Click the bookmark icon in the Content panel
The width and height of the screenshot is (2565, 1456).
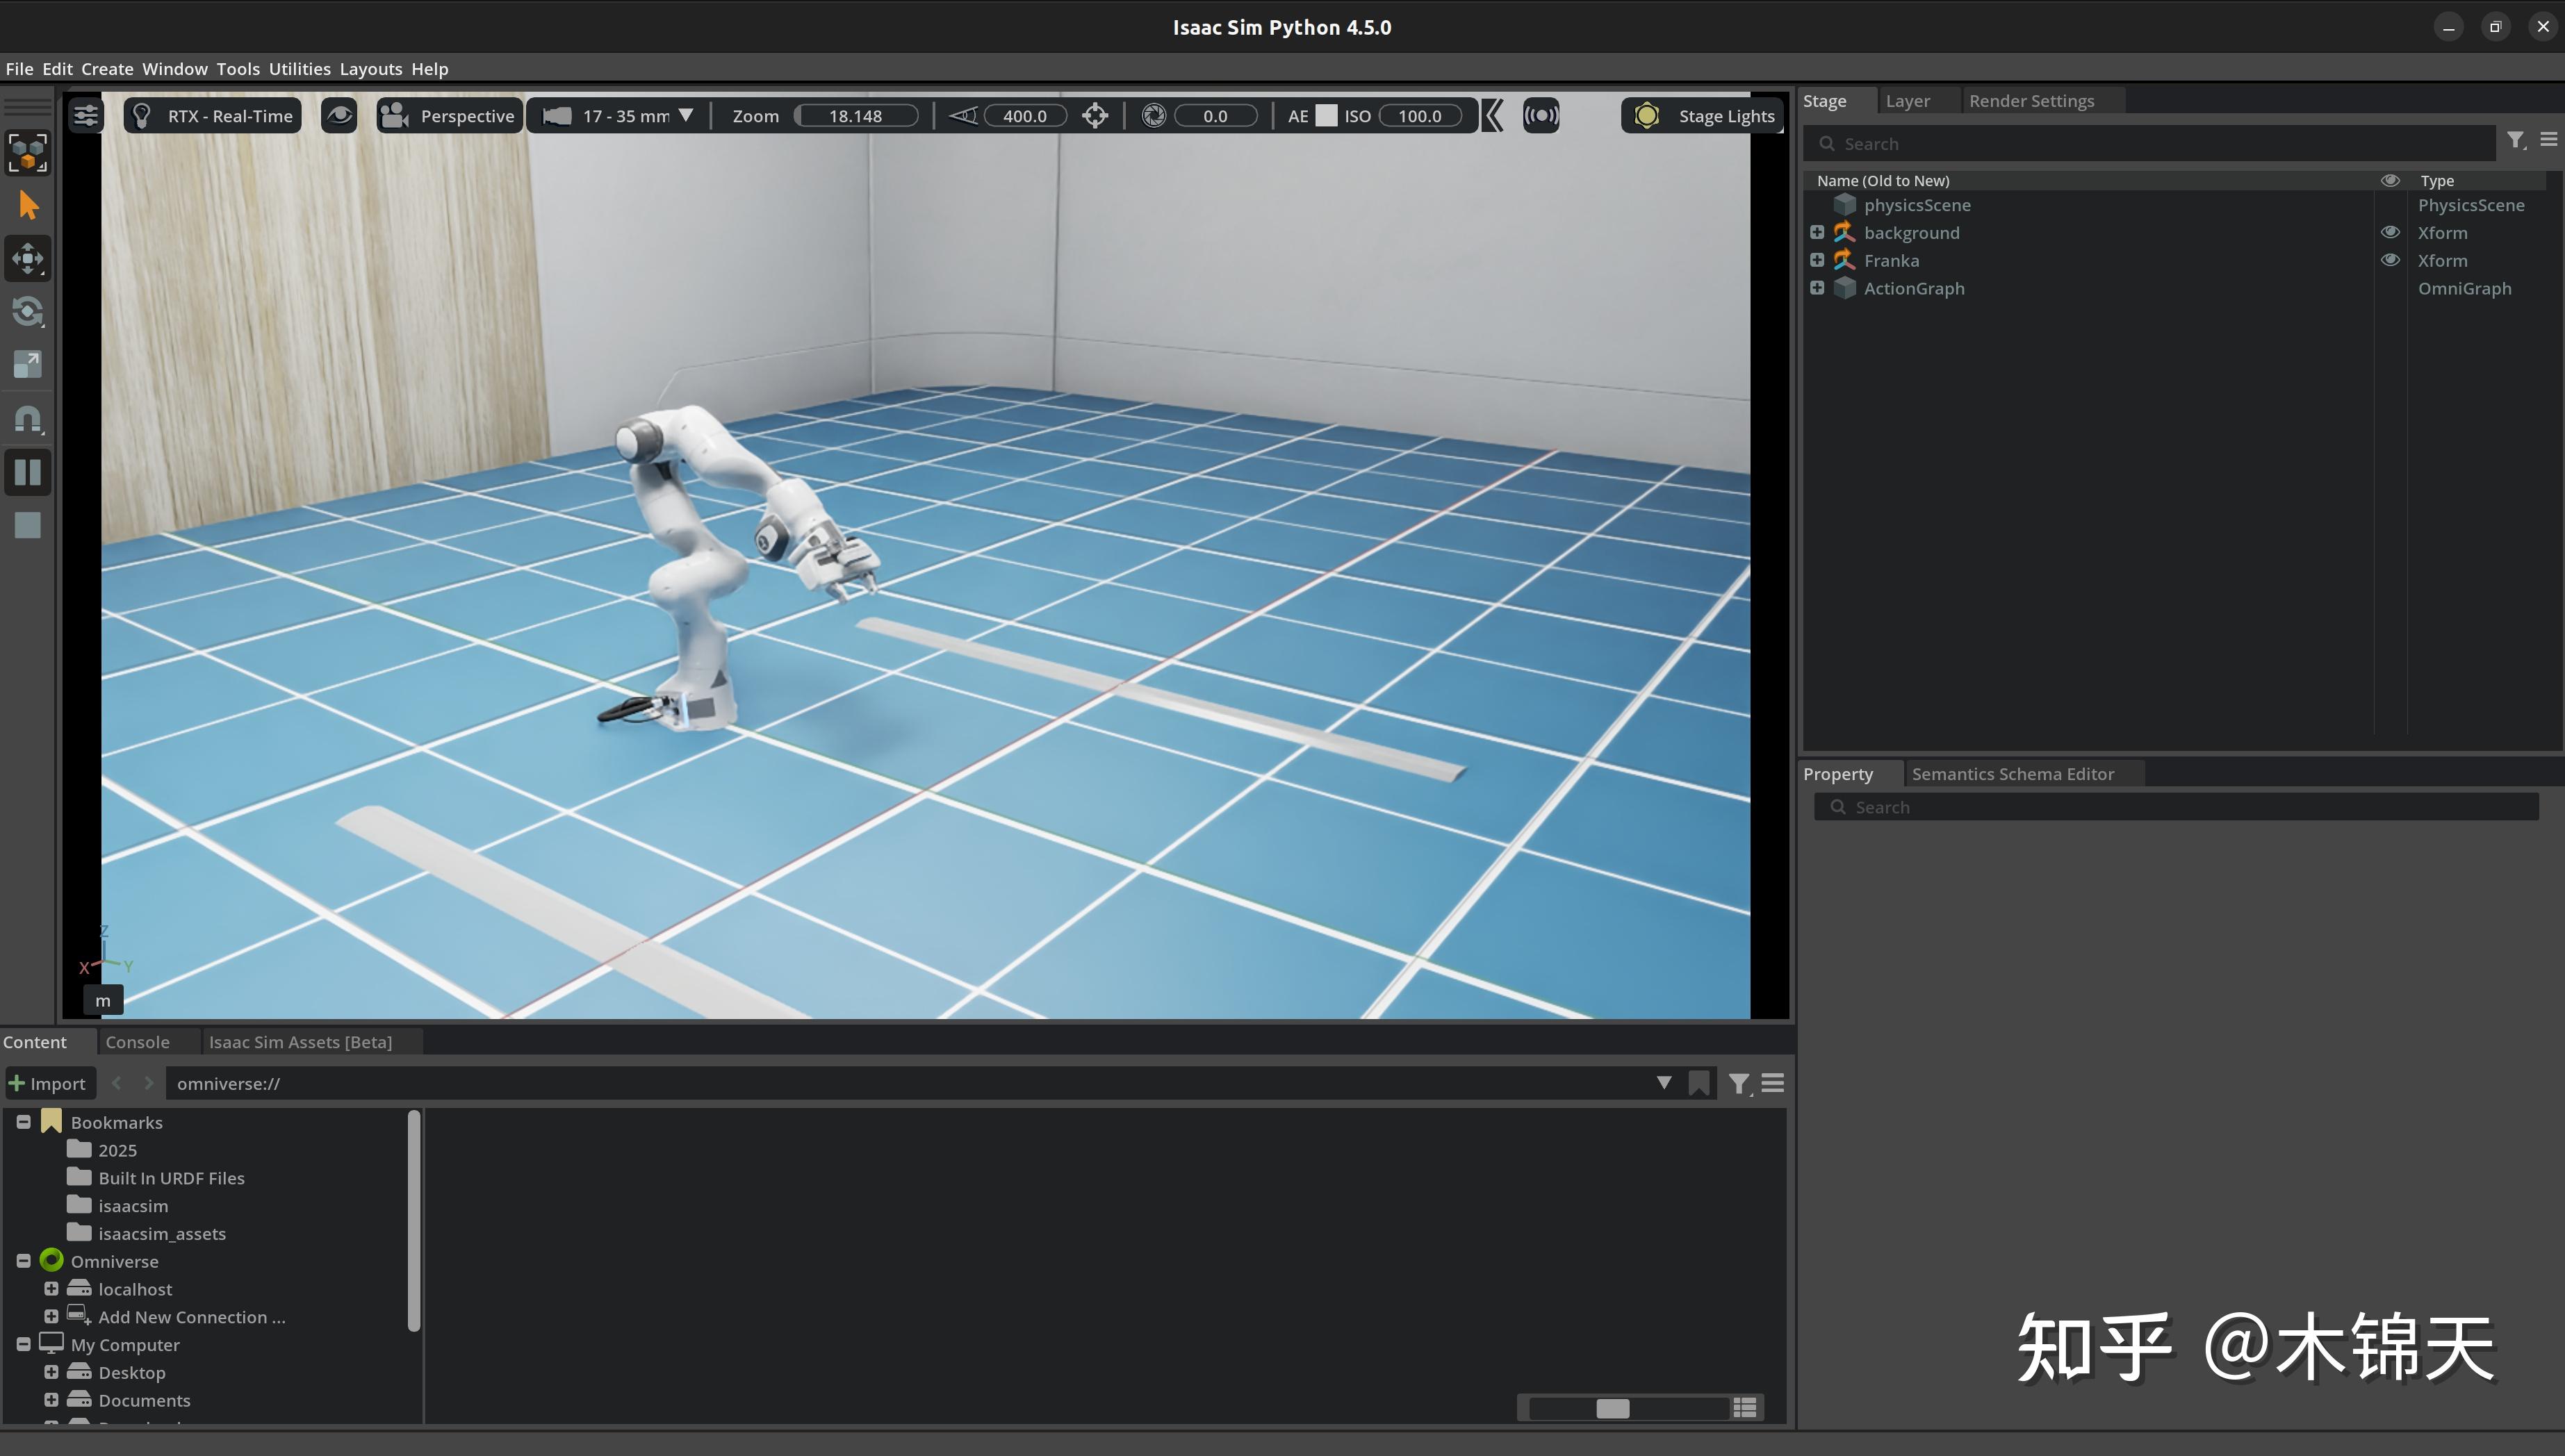1701,1083
